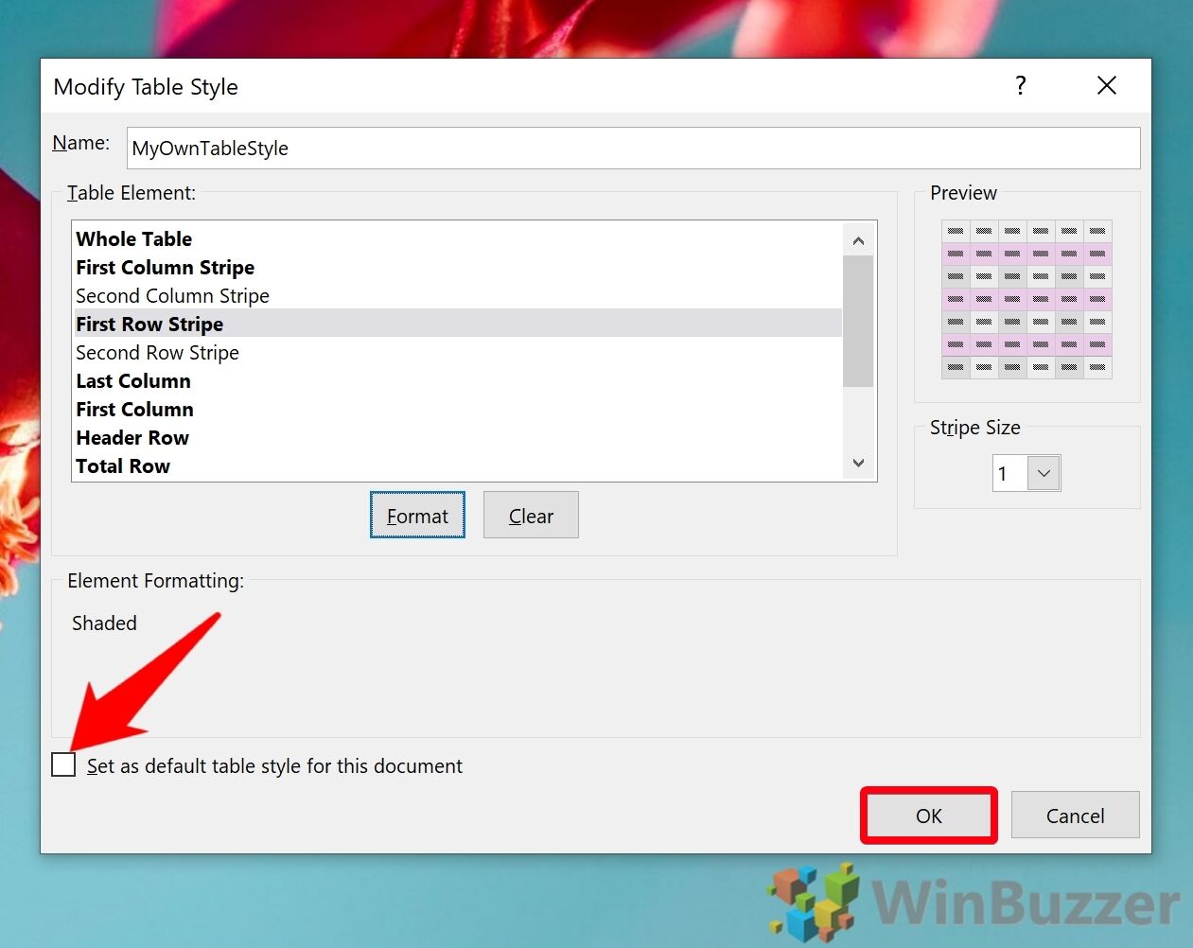Screen dimensions: 1193x948
Task: Select 'Header Row' table element
Action: [x=132, y=437]
